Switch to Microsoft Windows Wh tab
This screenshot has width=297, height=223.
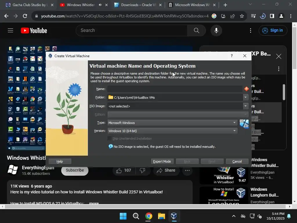tap(192, 5)
